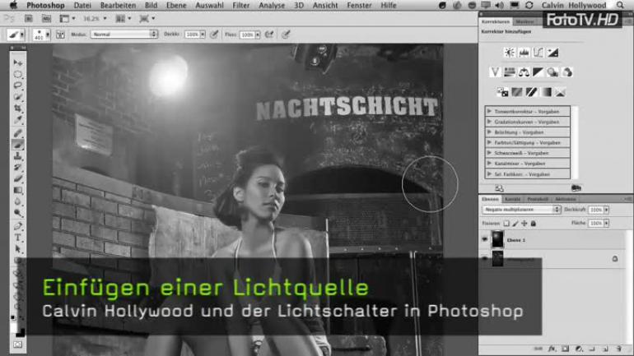The image size is (634, 356).
Task: Select the Brush tool in toolbox
Action: pos(18,145)
